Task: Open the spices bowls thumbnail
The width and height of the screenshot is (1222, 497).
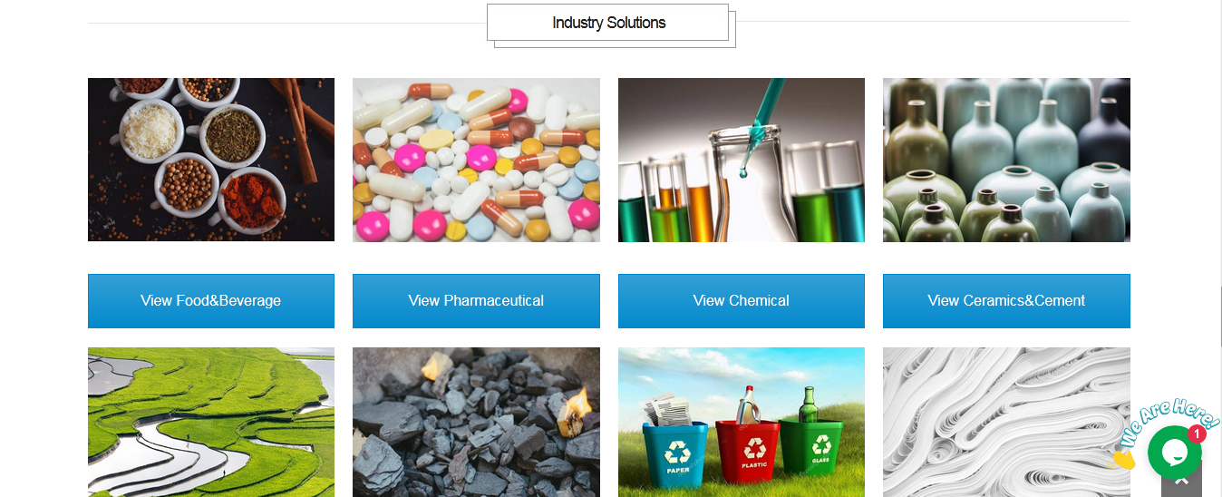Action: click(x=211, y=160)
